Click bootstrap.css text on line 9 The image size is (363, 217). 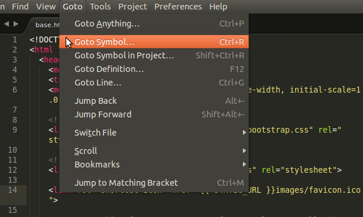[x=278, y=130]
